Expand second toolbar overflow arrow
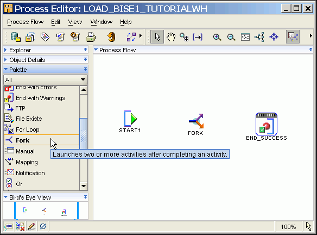 click(310, 36)
